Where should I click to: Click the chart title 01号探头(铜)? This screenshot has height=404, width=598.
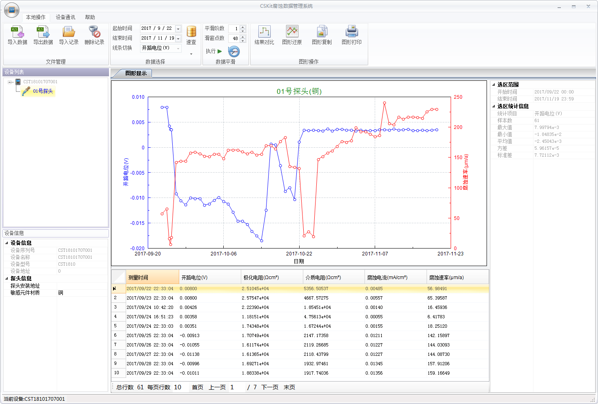(299, 91)
